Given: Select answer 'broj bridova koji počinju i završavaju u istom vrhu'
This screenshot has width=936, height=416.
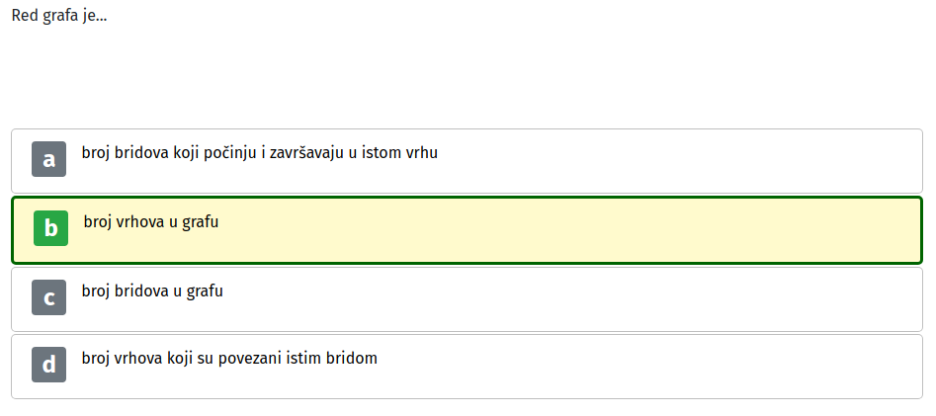Looking at the screenshot, I should coord(260,153).
